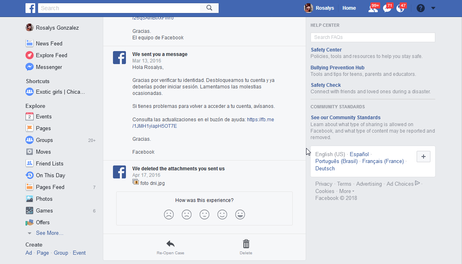
Task: Click the plus button to add a language
Action: [424, 157]
